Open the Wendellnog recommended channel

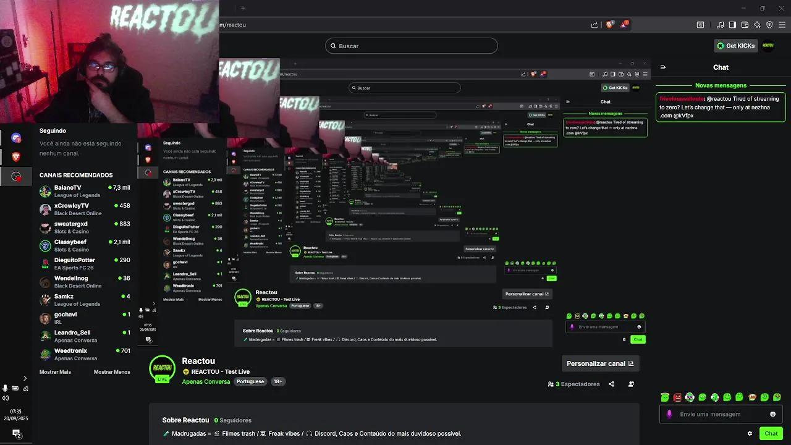pos(85,282)
